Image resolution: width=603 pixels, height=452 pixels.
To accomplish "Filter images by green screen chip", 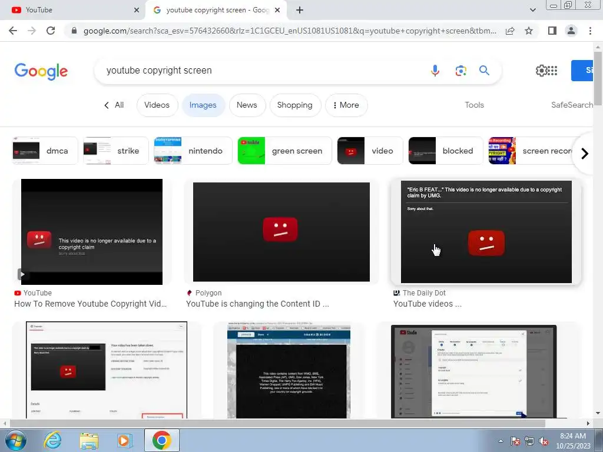I will pos(284,151).
